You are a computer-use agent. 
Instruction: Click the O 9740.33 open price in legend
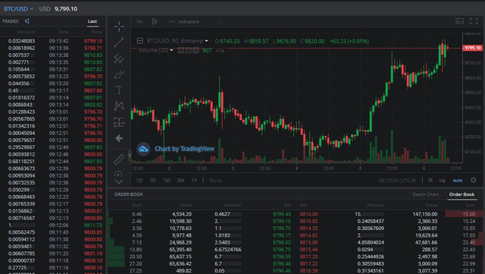coord(227,41)
